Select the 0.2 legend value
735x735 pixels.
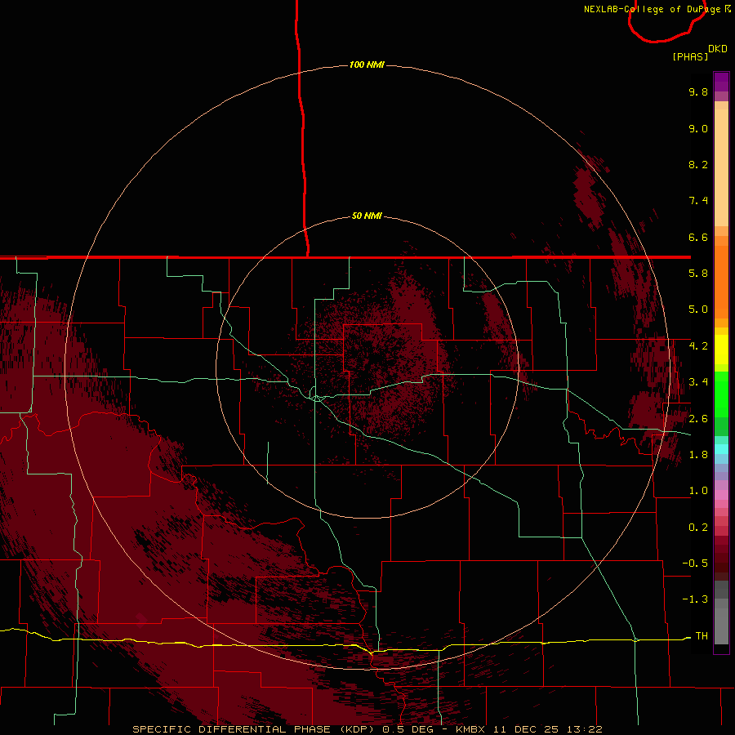click(698, 528)
